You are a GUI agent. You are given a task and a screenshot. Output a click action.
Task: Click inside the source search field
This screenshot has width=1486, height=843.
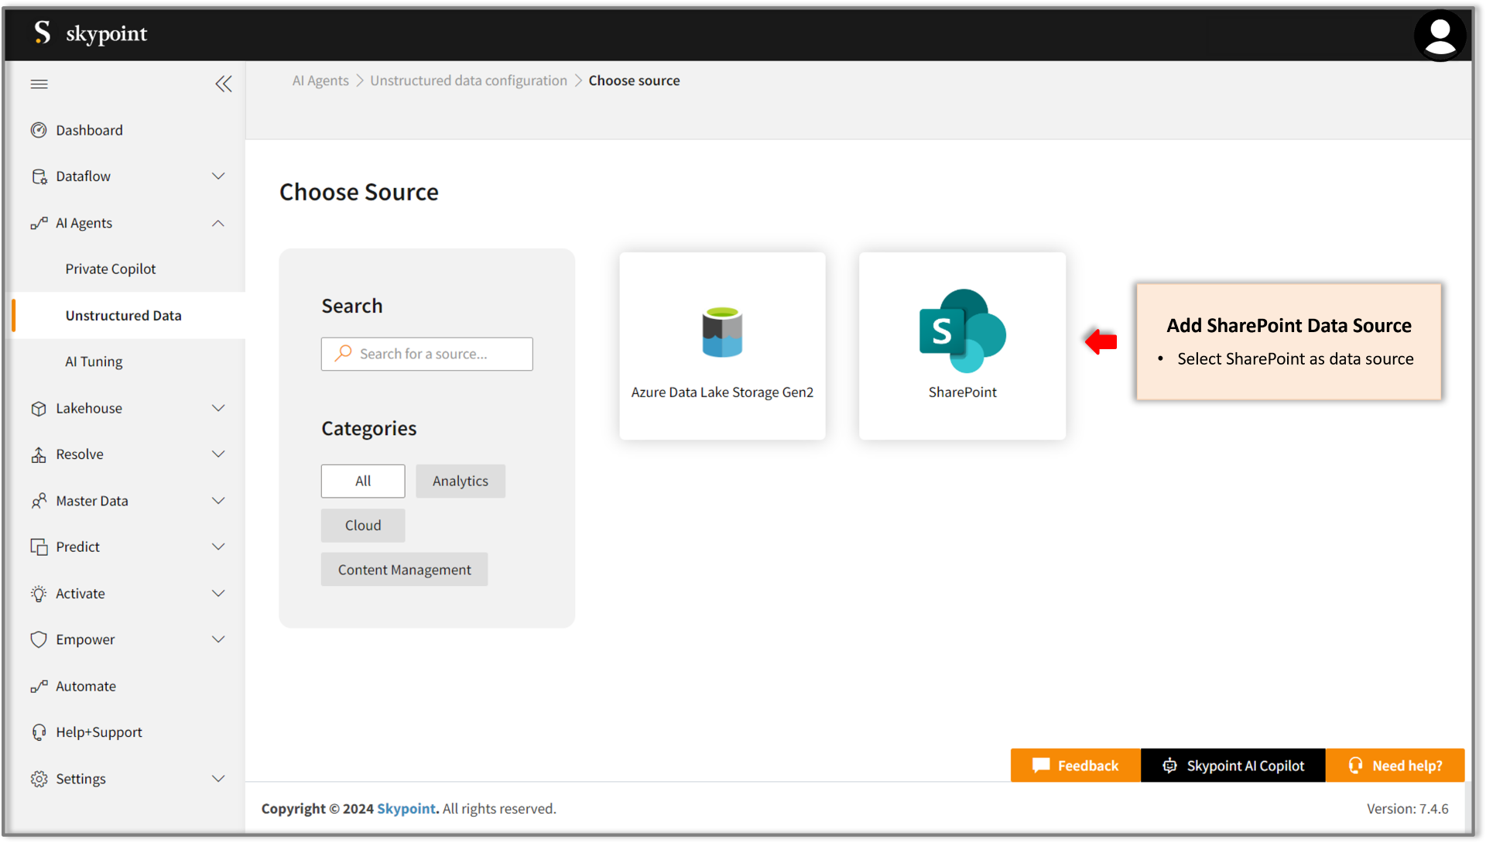pyautogui.click(x=433, y=353)
